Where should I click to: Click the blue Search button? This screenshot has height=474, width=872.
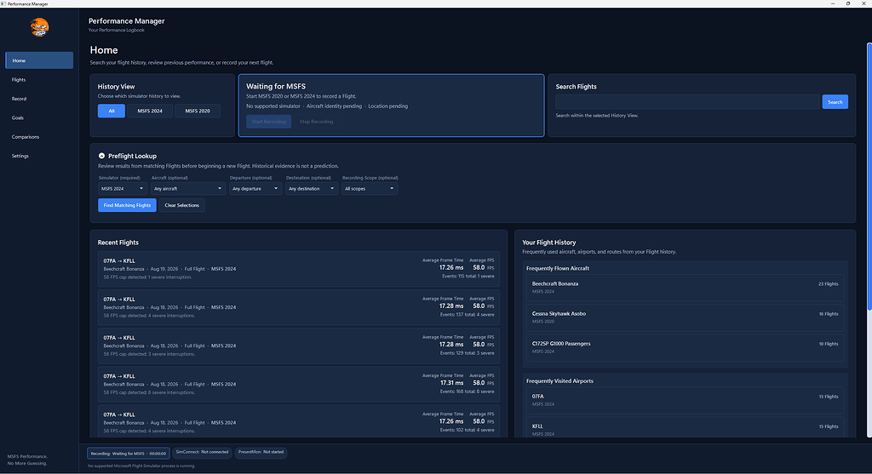pyautogui.click(x=835, y=101)
